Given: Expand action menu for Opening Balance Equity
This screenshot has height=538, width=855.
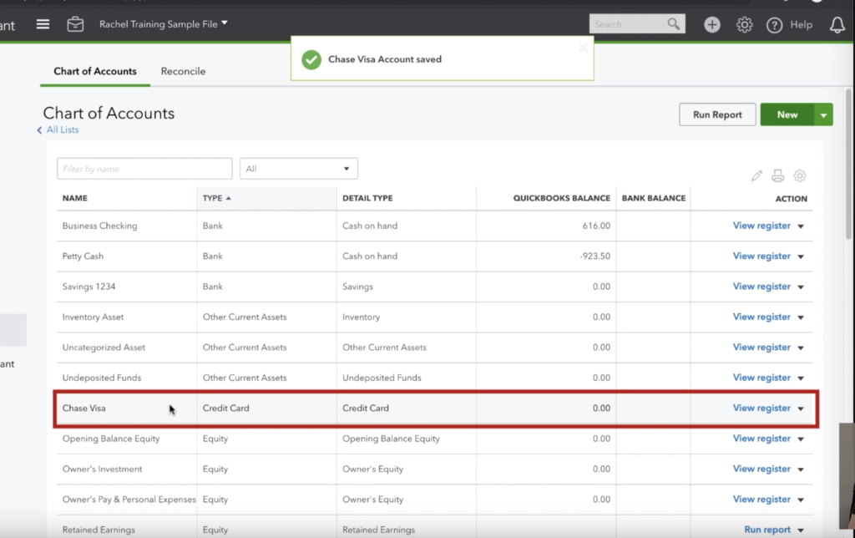Looking at the screenshot, I should click(801, 439).
